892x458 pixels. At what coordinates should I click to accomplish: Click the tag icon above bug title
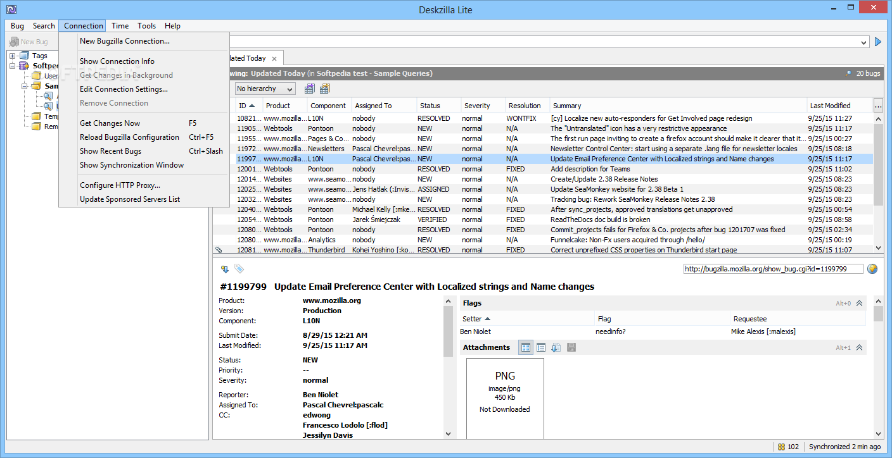[x=239, y=269]
